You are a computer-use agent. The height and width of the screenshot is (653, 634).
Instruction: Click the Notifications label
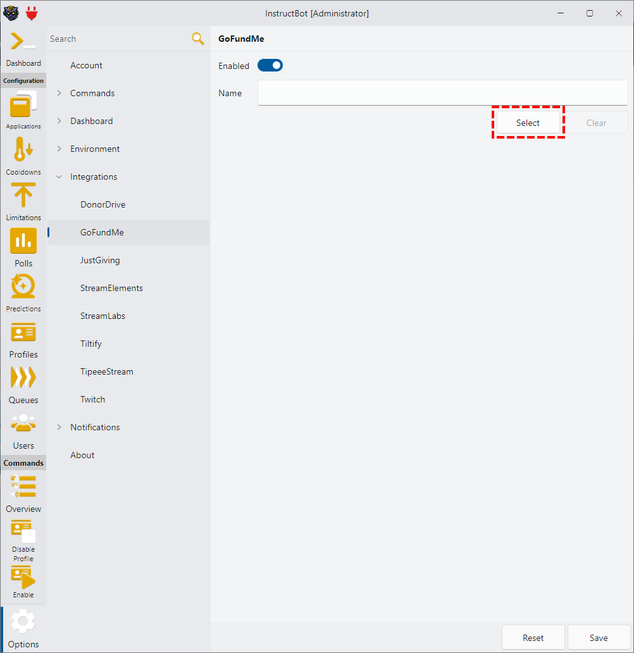[x=95, y=427]
